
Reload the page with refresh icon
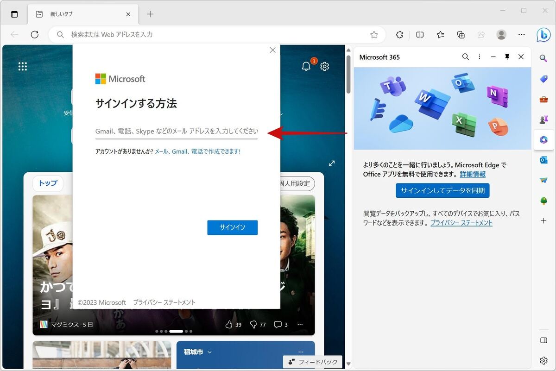[x=34, y=35]
